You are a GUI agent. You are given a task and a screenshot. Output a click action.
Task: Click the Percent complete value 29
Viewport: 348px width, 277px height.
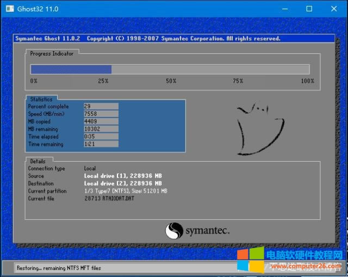point(101,106)
